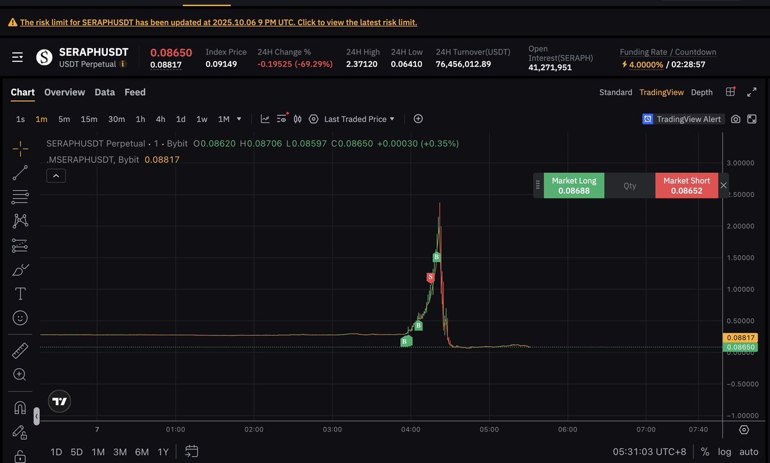Toggle the log scale mode

[724, 451]
